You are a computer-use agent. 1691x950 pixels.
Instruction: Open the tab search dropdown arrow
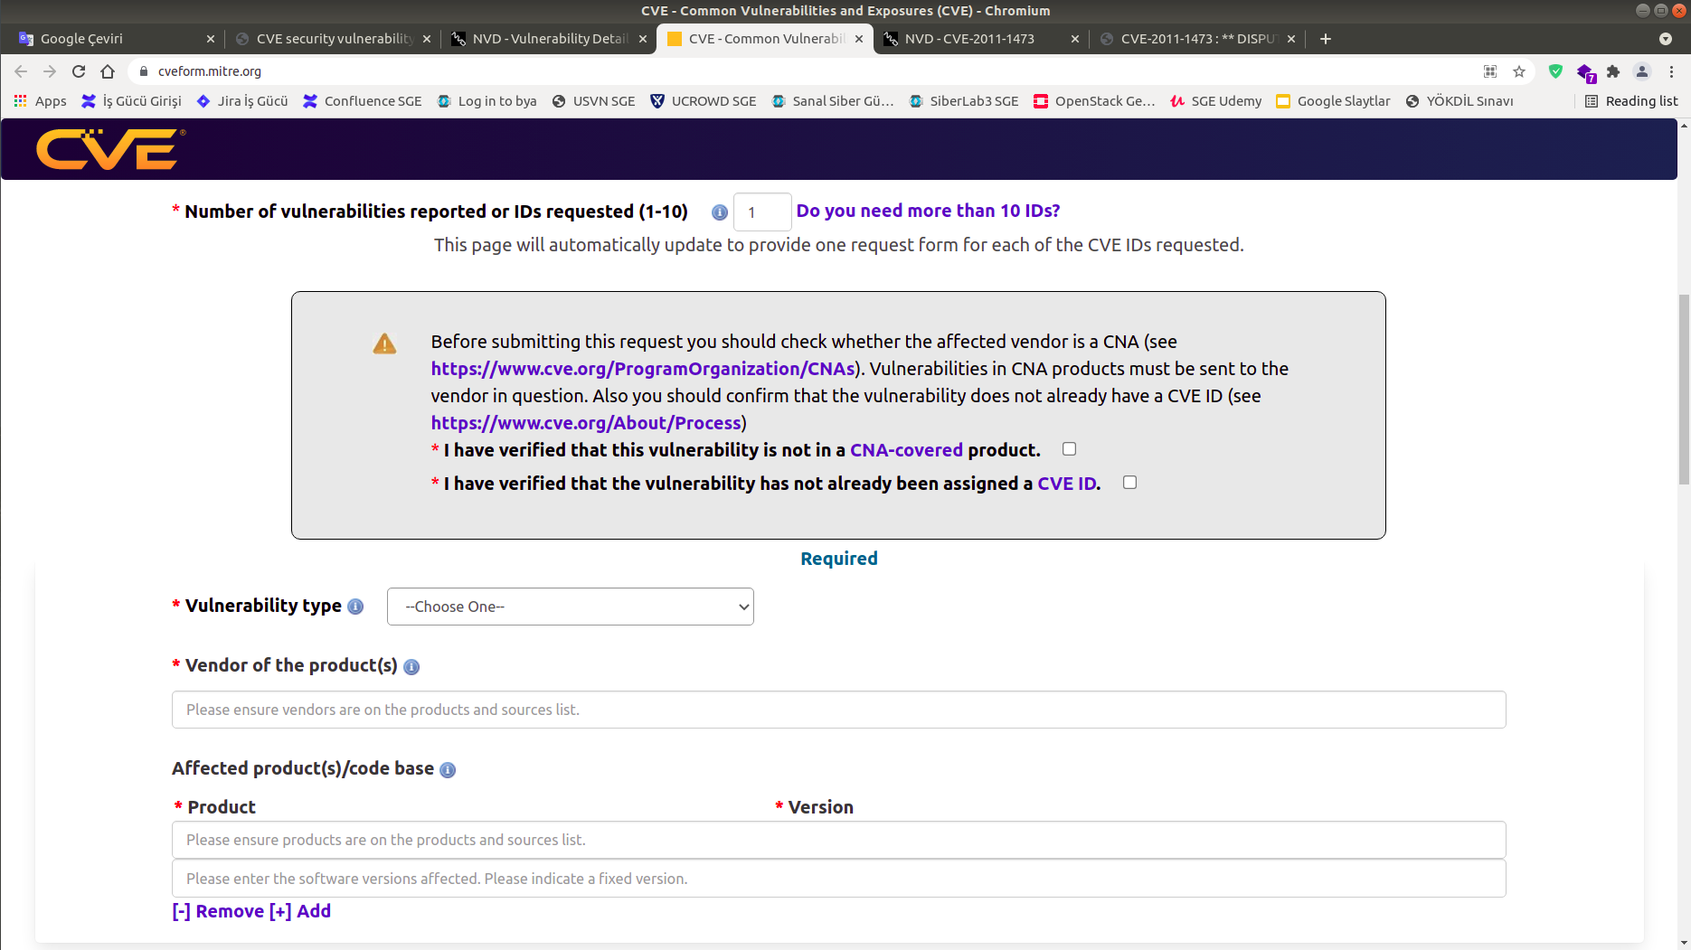[1666, 39]
